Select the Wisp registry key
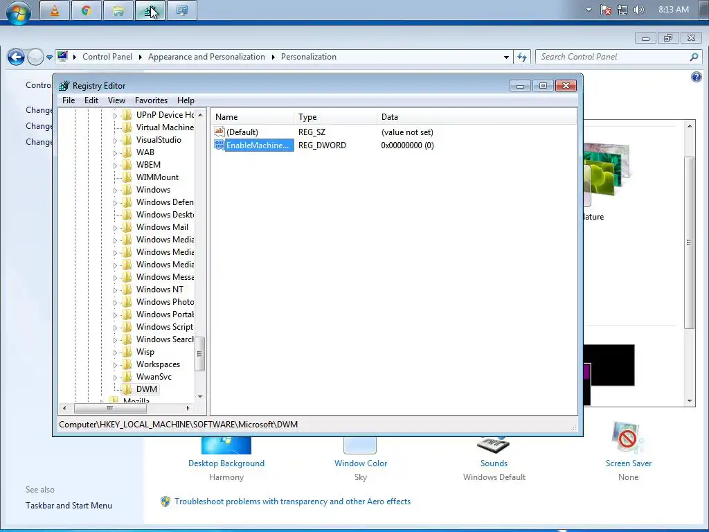 click(x=145, y=352)
